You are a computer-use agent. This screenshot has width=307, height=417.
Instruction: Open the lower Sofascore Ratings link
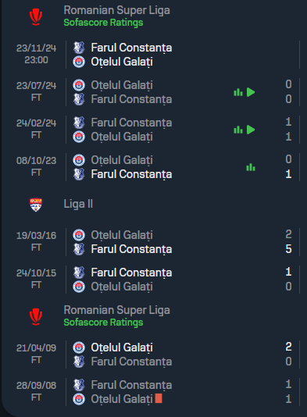tap(103, 323)
